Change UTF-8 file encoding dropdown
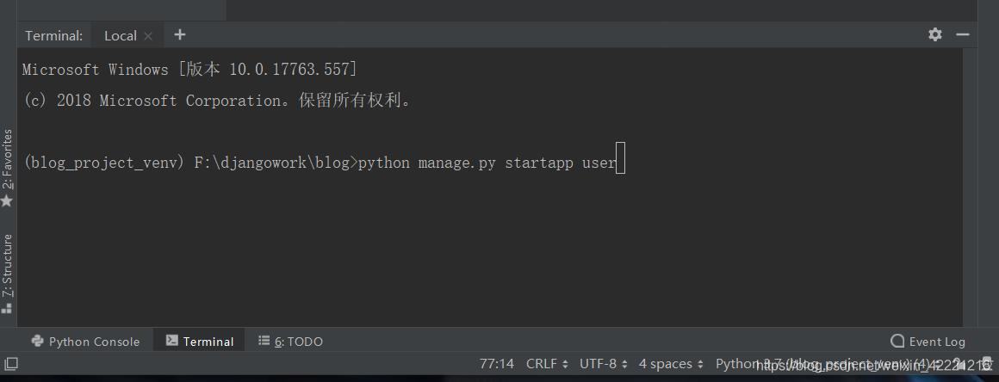999x382 pixels. click(x=604, y=364)
